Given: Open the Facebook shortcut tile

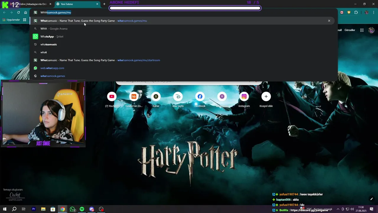Looking at the screenshot, I should (200, 100).
